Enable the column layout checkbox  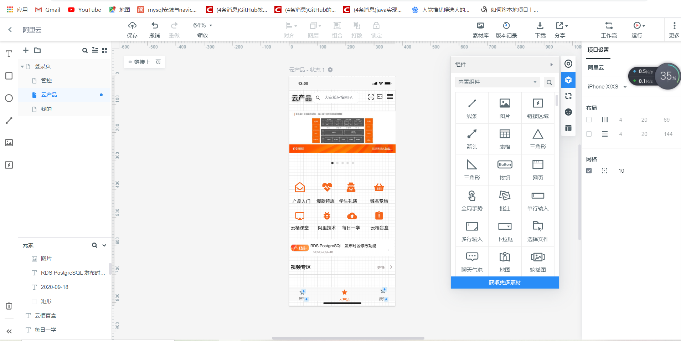(589, 120)
